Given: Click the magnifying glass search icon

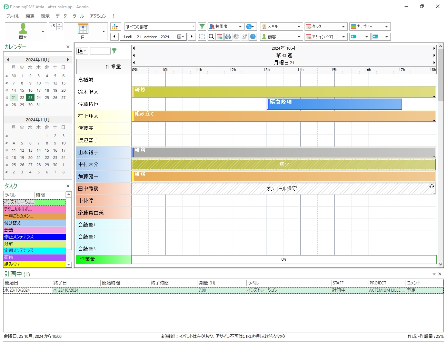Looking at the screenshot, I should [211, 37].
